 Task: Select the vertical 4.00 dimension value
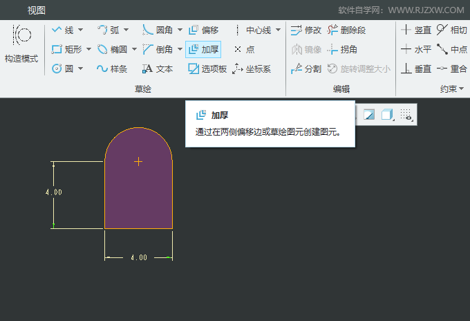click(x=54, y=192)
